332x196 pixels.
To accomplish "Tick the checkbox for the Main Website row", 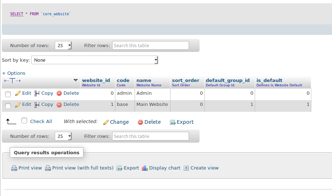I will coord(8,106).
